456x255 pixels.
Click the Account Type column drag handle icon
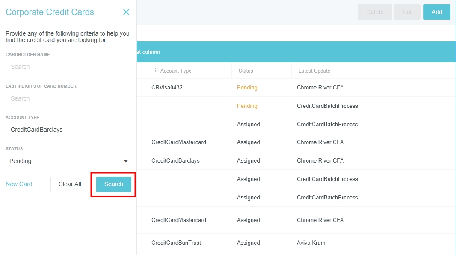(155, 71)
